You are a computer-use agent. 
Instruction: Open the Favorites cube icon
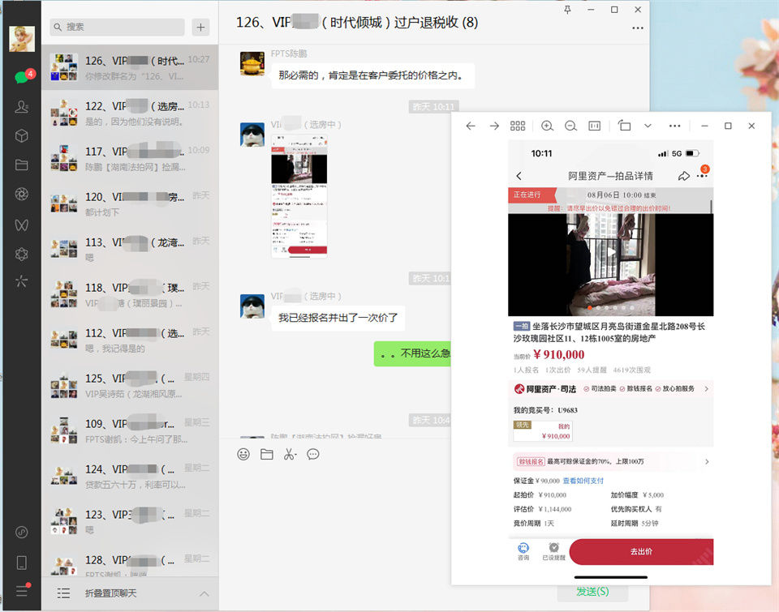(21, 135)
